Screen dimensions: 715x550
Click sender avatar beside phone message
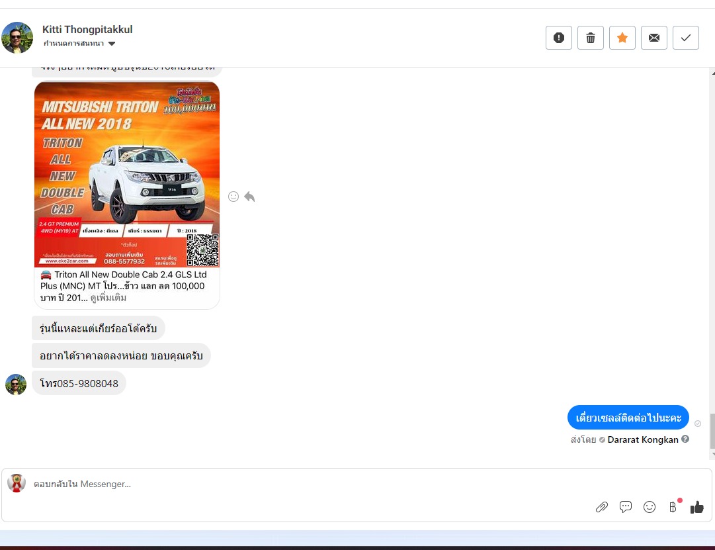click(x=15, y=385)
